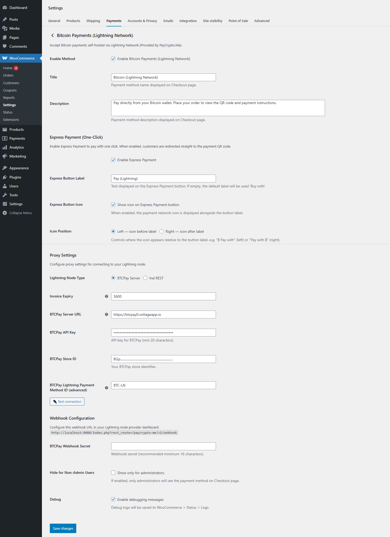Screen dimensions: 390x537
Task: Open WooCommerce Home submenu link
Action: point(8,68)
